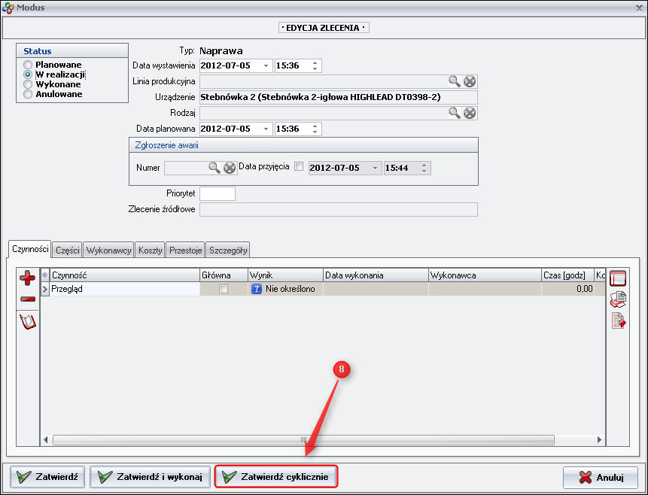Adjust the Data wystawienia time spinner
Image resolution: width=648 pixels, height=495 pixels.
315,65
